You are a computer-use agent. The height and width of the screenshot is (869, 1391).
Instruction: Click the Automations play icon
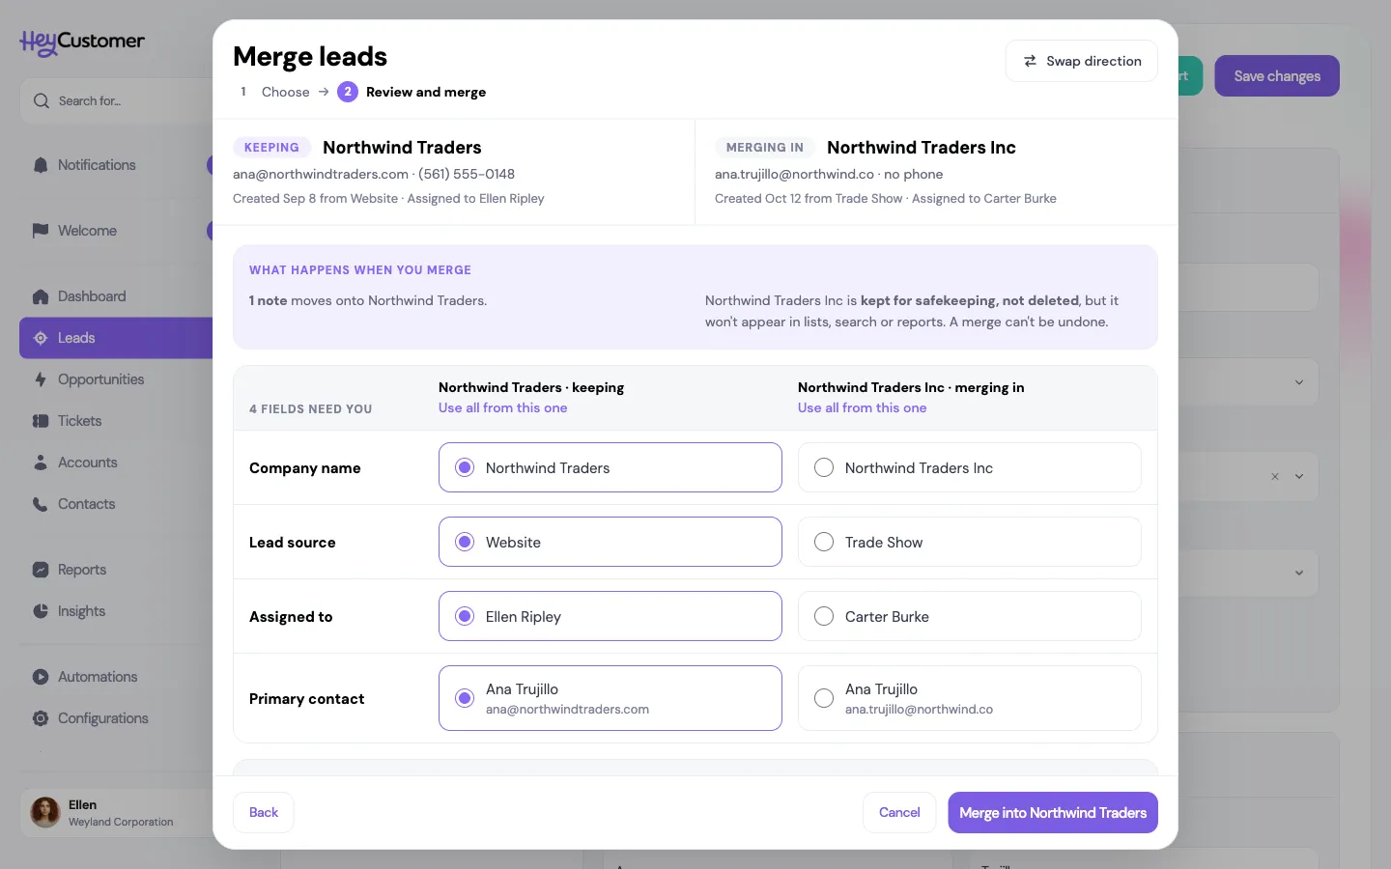point(41,677)
